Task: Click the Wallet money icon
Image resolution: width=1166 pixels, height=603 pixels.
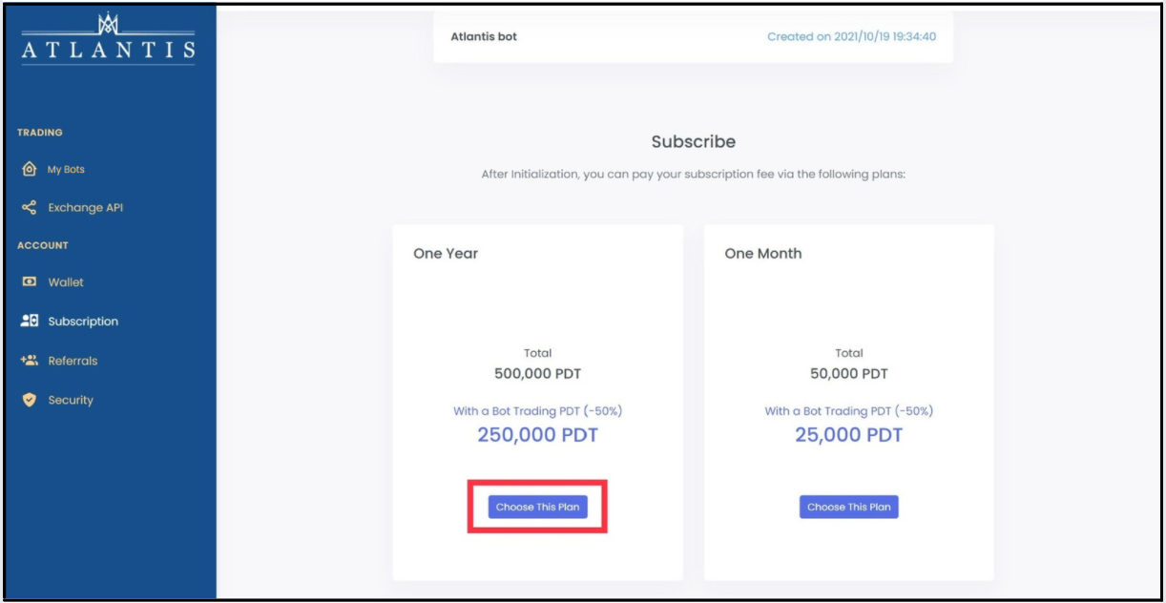Action: click(29, 282)
